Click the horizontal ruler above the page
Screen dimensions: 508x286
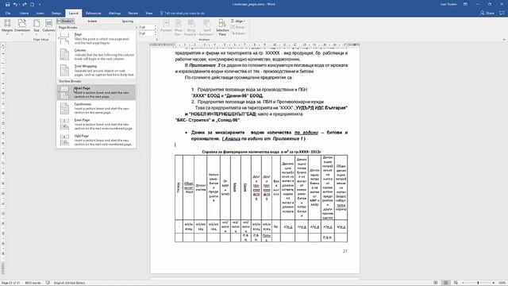[255, 44]
